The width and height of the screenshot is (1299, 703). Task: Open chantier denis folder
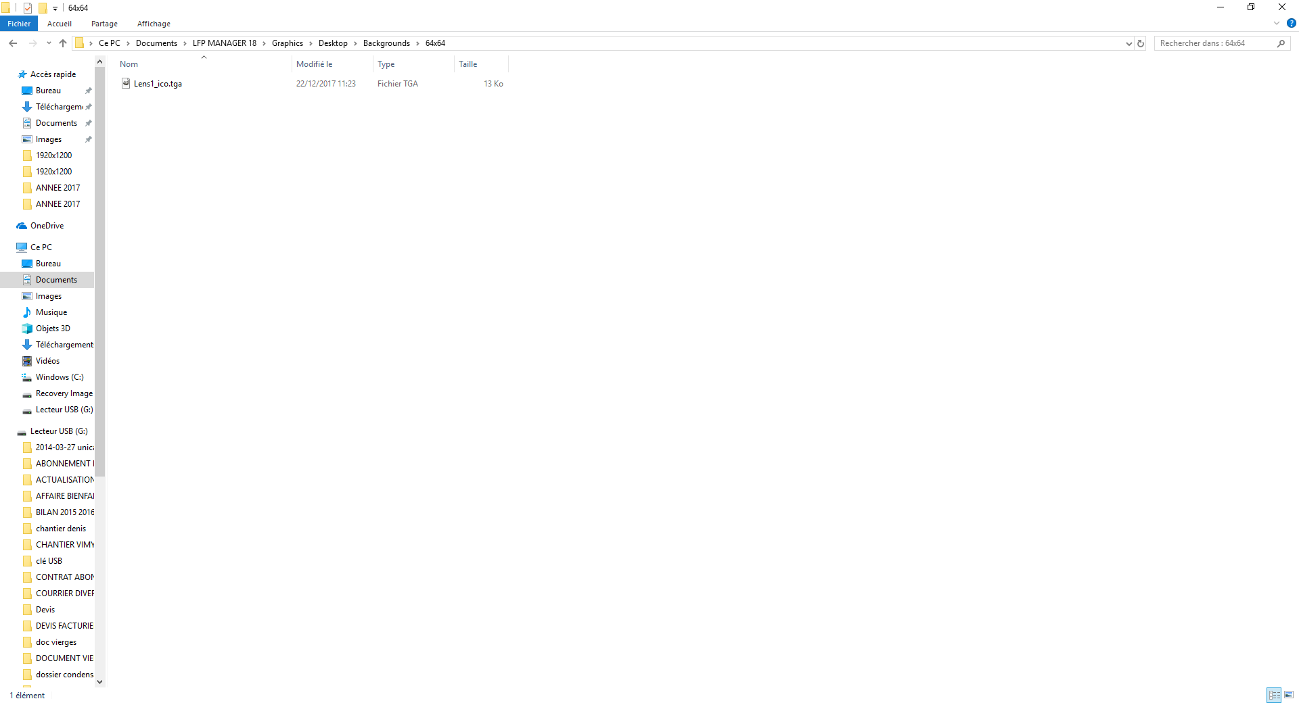(61, 529)
